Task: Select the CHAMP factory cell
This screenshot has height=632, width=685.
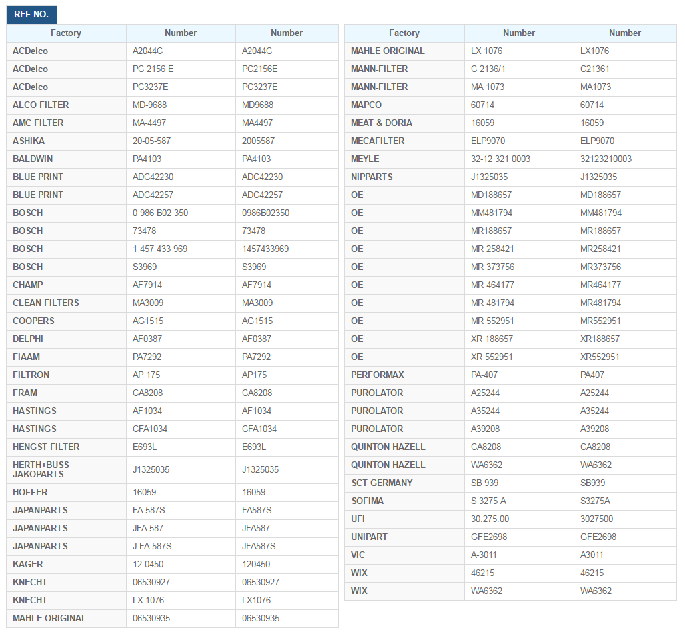Action: pyautogui.click(x=67, y=285)
